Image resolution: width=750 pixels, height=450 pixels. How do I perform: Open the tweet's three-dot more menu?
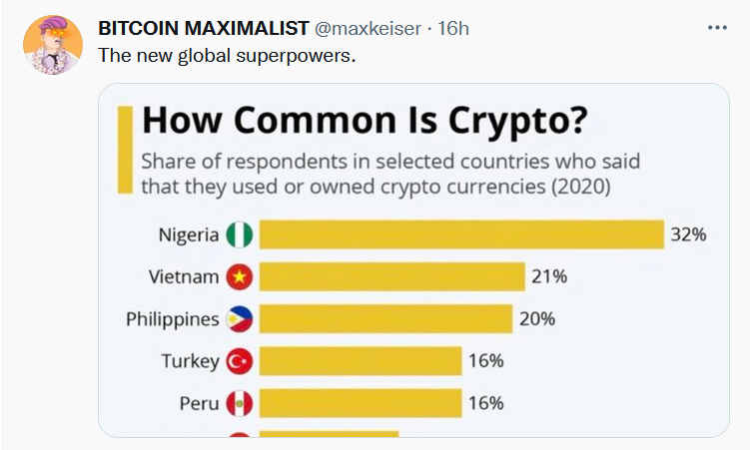717,28
